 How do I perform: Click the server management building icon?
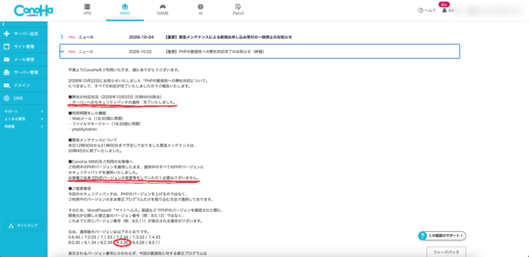7,73
